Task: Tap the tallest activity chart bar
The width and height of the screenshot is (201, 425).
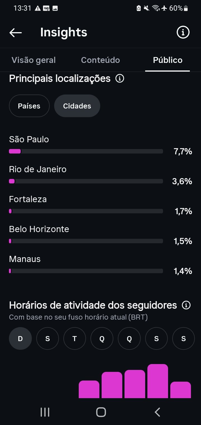Action: (158, 381)
